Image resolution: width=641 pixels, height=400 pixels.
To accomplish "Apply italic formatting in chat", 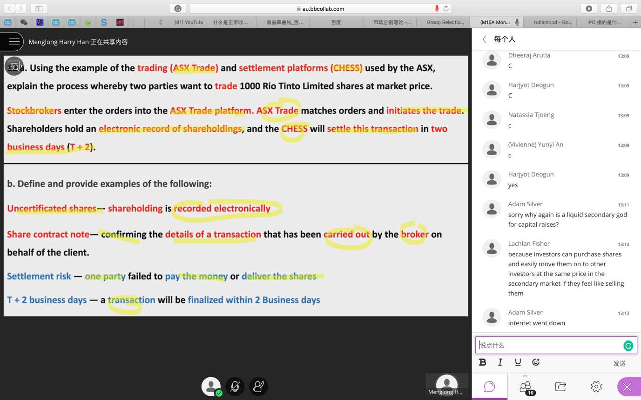I will [500, 362].
